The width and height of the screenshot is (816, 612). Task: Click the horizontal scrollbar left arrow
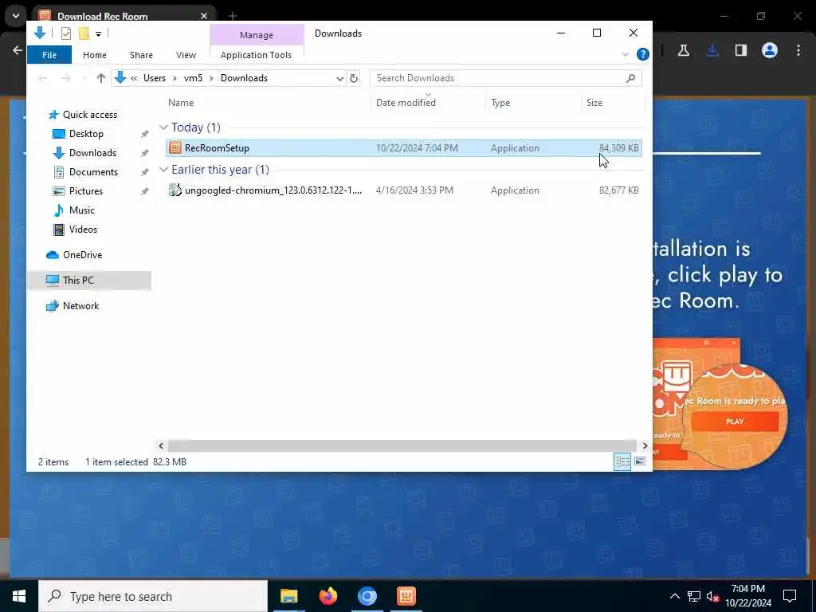(161, 446)
